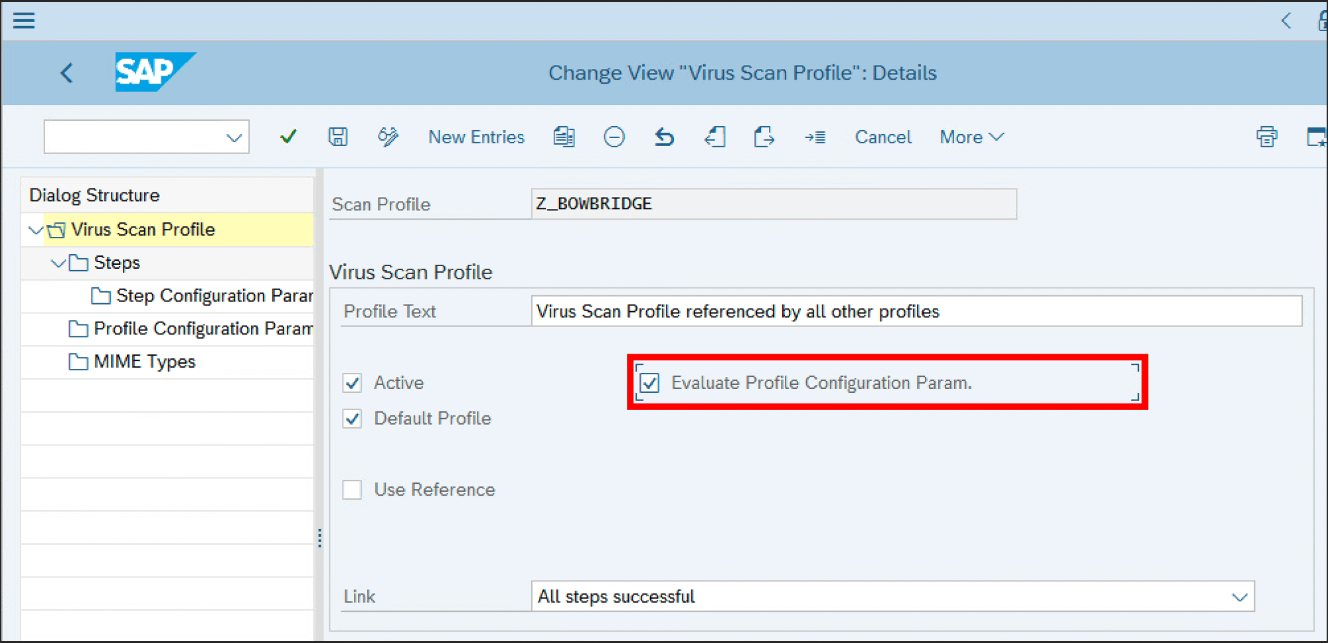Toggle display/change mode with the pencil icon
Image resolution: width=1328 pixels, height=643 pixels.
(388, 137)
